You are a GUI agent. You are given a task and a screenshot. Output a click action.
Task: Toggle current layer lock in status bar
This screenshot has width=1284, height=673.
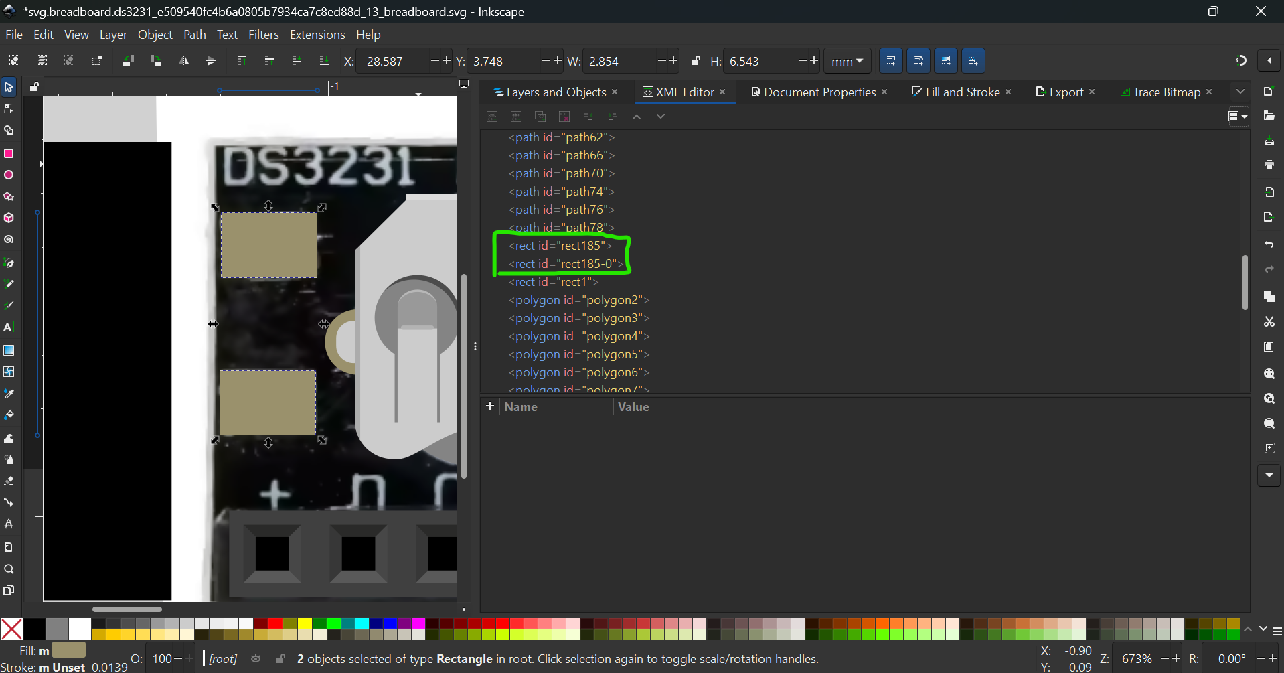click(280, 659)
